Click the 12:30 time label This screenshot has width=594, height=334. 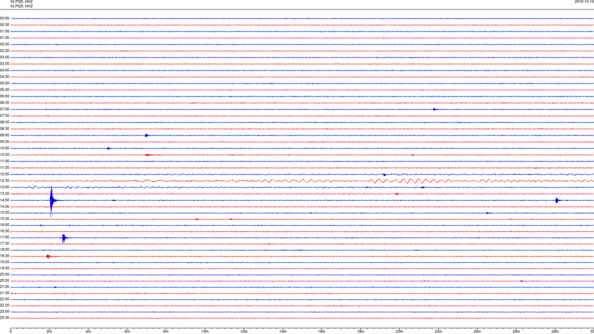[x=4, y=181]
